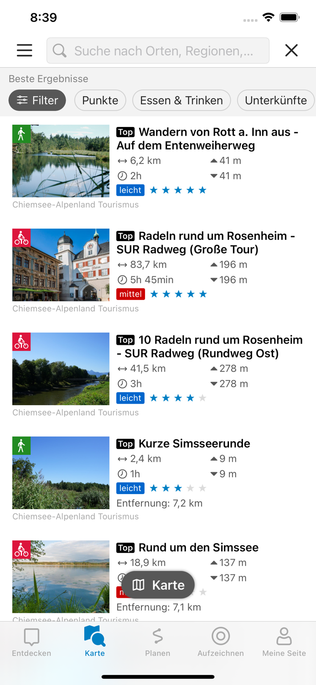Select the red cycling icon on SUR Radweg tour
The image size is (316, 685).
click(21, 238)
